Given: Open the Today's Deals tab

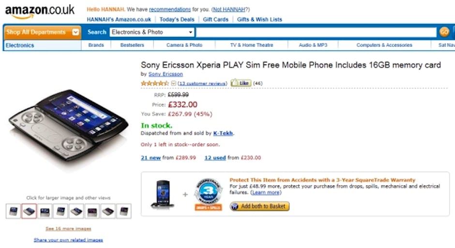Looking at the screenshot, I should click(177, 19).
